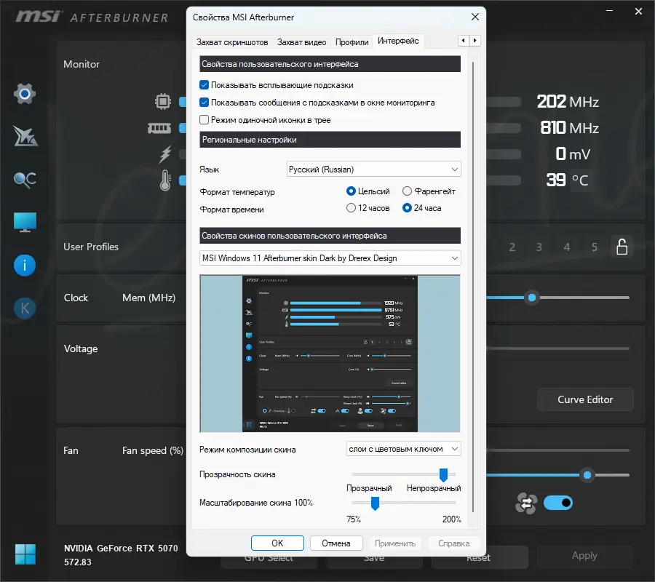Click the NVIDIA GeForce RTX 5070 label
This screenshot has height=582, width=655.
pos(121,549)
